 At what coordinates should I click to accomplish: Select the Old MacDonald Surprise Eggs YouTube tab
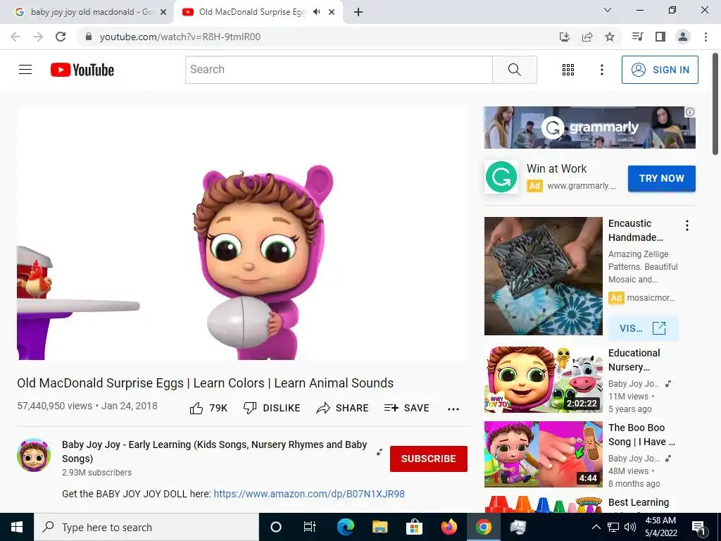[x=252, y=12]
